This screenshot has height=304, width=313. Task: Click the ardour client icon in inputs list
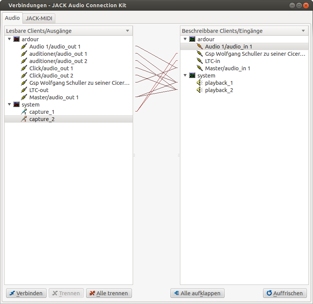pyautogui.click(x=192, y=39)
